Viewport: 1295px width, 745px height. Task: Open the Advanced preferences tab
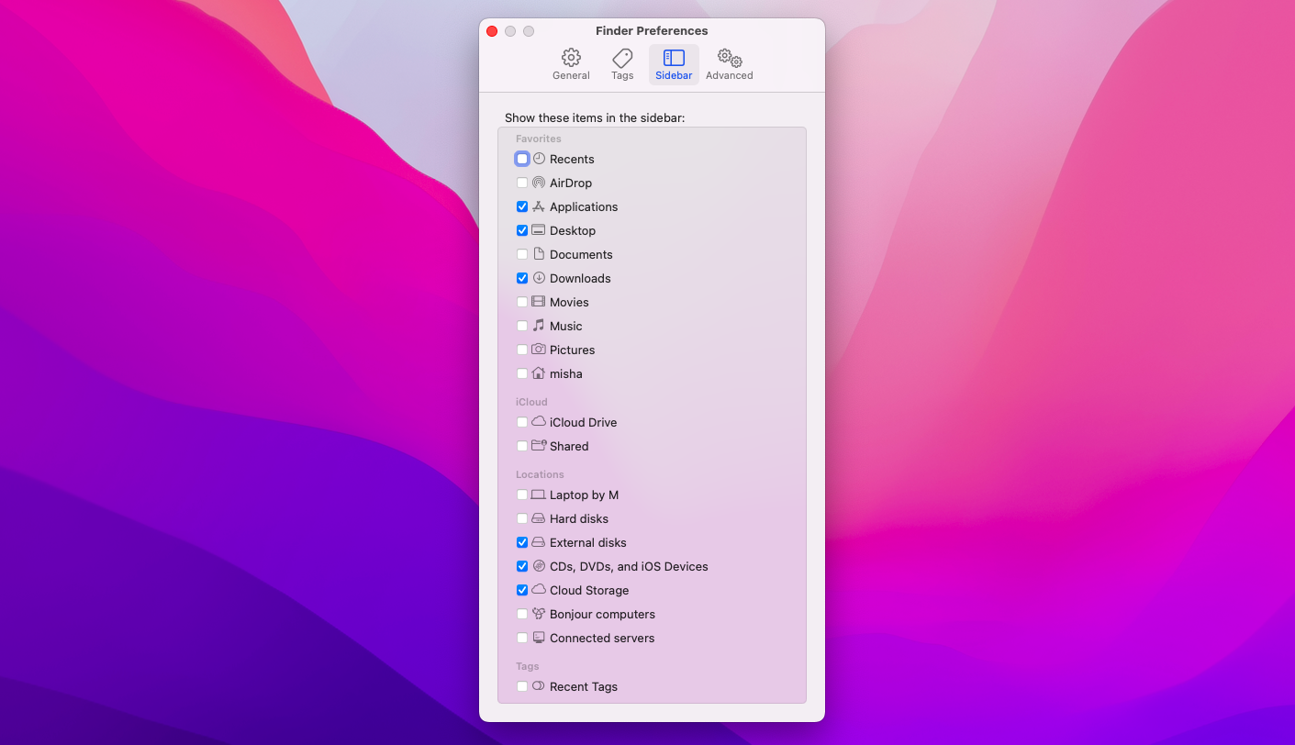[729, 62]
